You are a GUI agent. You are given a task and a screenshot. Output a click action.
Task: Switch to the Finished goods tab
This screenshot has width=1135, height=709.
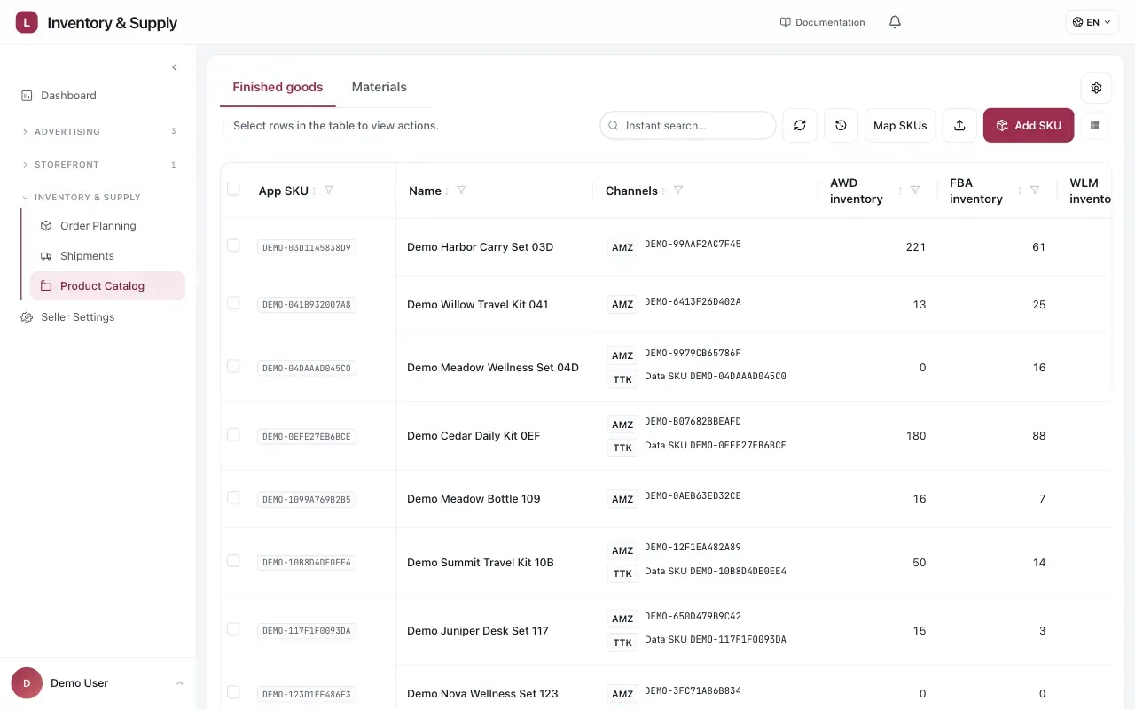point(278,87)
